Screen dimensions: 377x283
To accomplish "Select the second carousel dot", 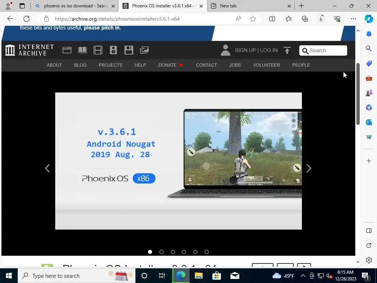I will pyautogui.click(x=161, y=252).
